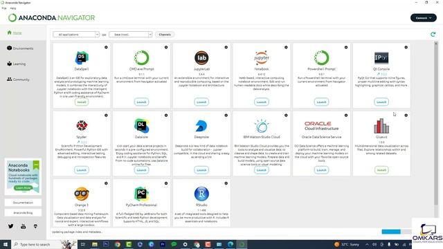443x249 pixels.
Task: Click the Glueviz bar chart icon
Action: pyautogui.click(x=381, y=126)
